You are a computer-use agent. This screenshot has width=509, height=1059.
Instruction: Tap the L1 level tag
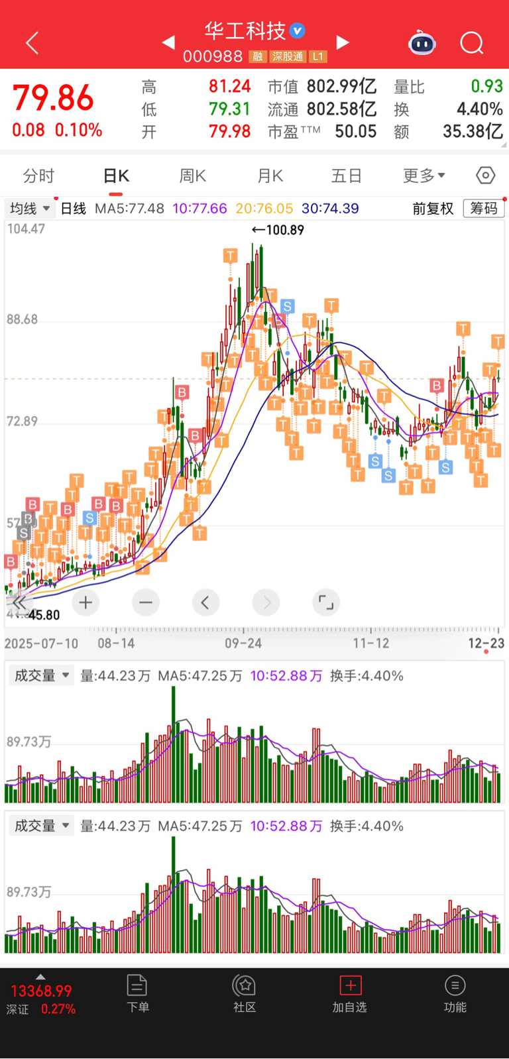(318, 56)
